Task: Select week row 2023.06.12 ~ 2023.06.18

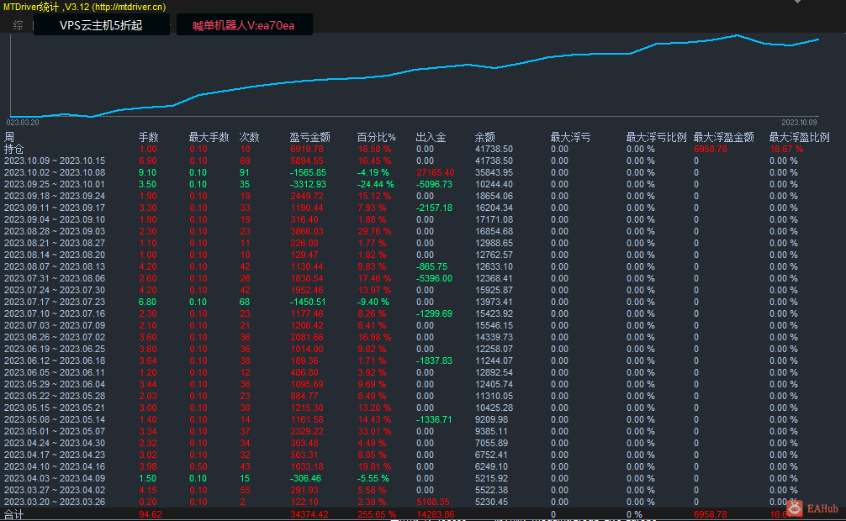Action: (x=55, y=360)
